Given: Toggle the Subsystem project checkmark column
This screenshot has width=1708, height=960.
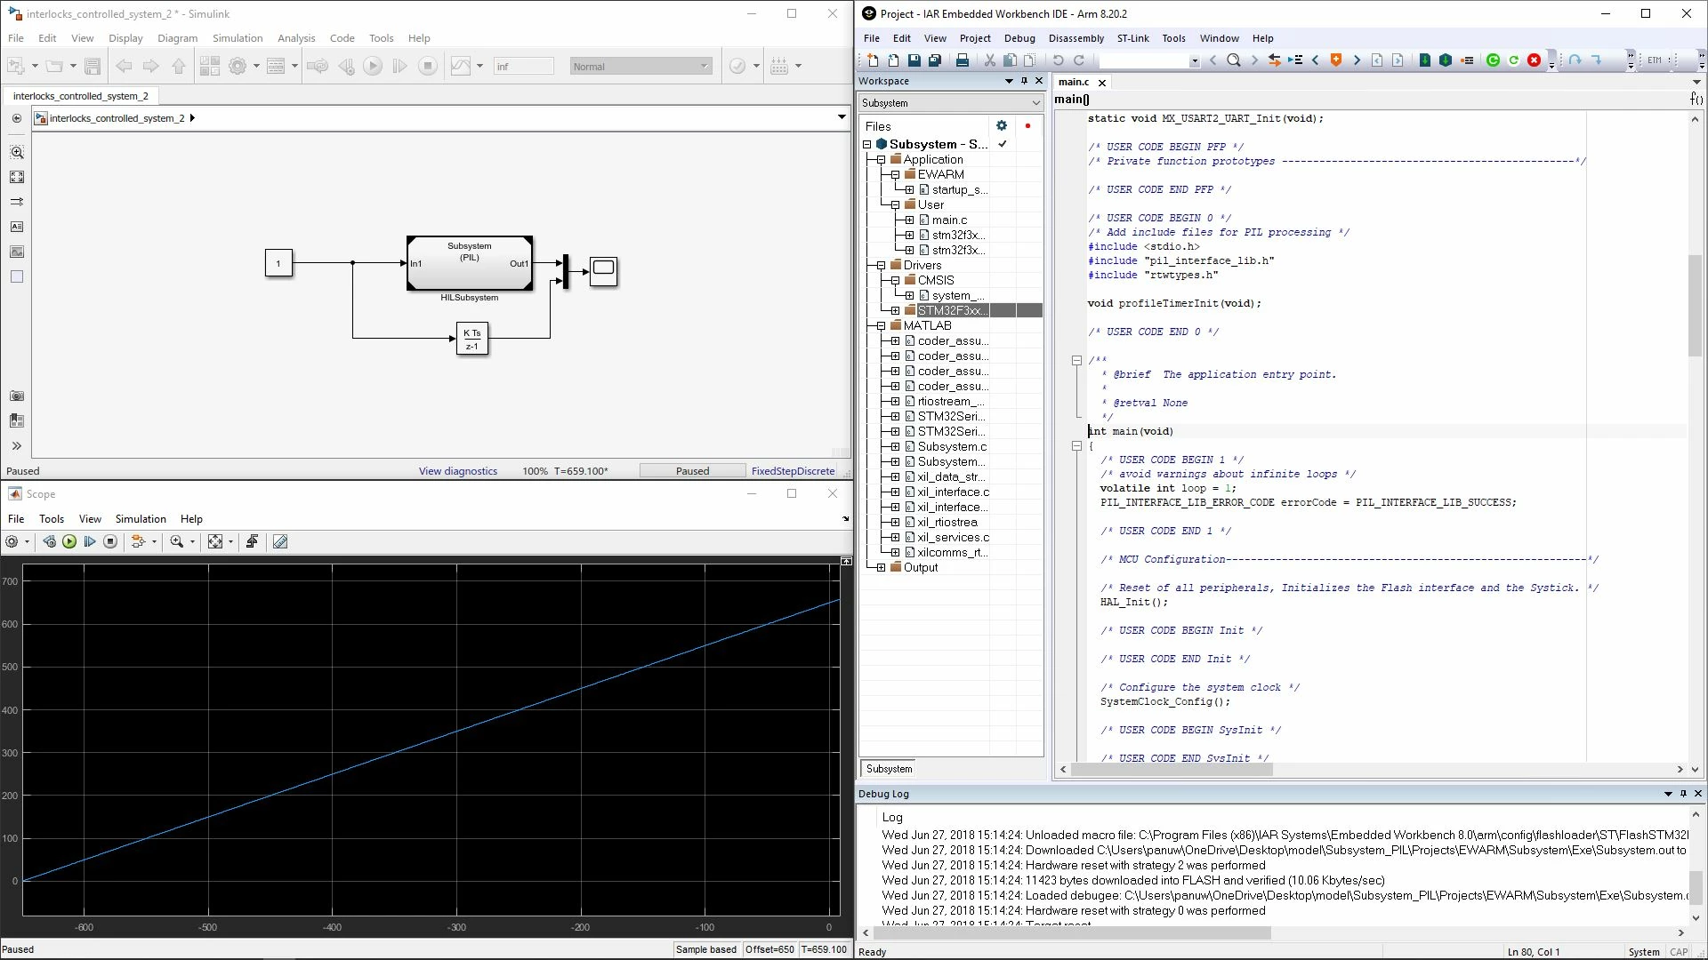Looking at the screenshot, I should point(1003,144).
